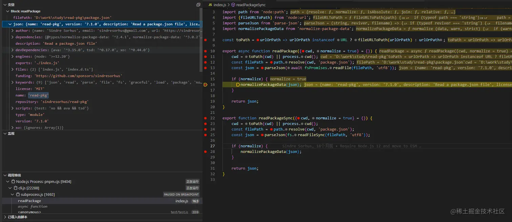The height and width of the screenshot is (222, 512).
Task: Click the red inline breakpoint before cwd on line 10
Action: [x=303, y=51]
